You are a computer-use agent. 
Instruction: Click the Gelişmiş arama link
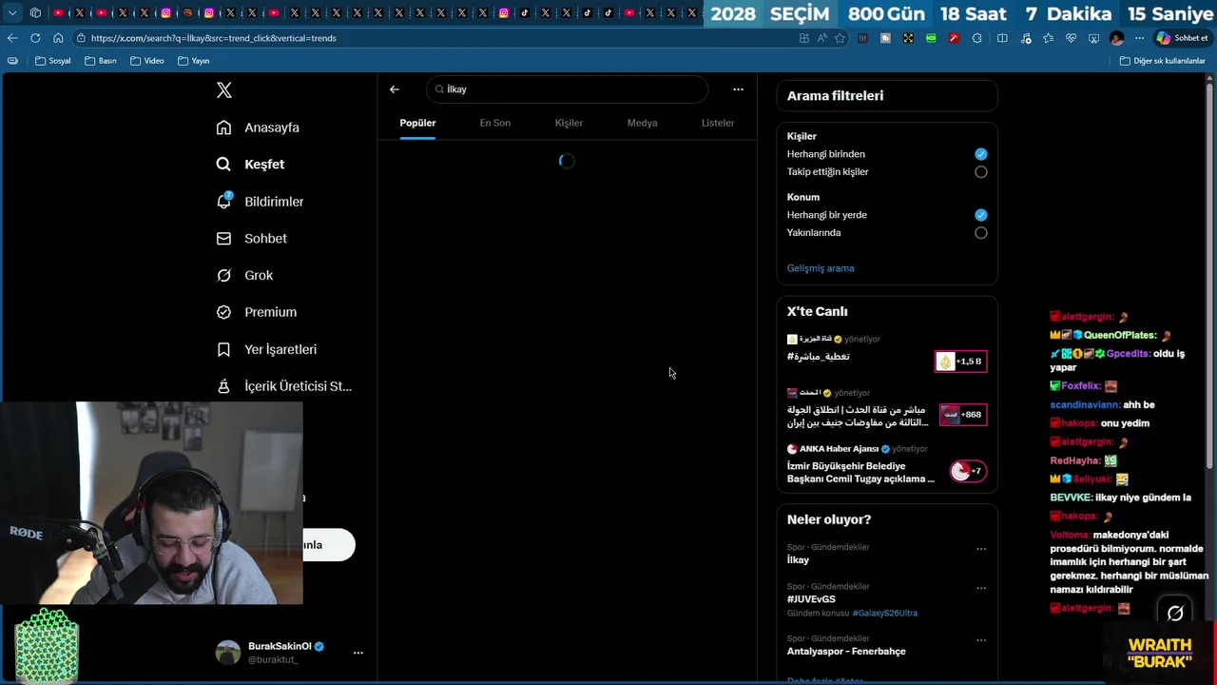[x=821, y=268]
